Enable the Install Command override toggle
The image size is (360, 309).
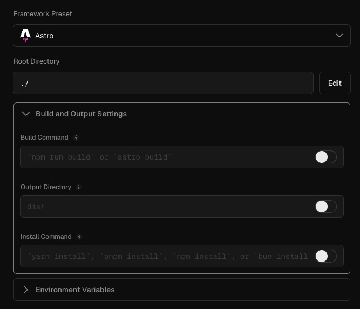point(326,256)
